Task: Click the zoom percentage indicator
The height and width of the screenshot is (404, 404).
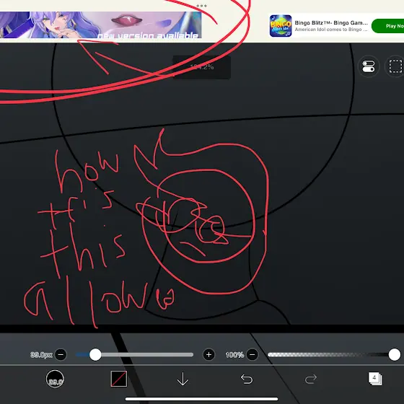Action: [x=201, y=67]
